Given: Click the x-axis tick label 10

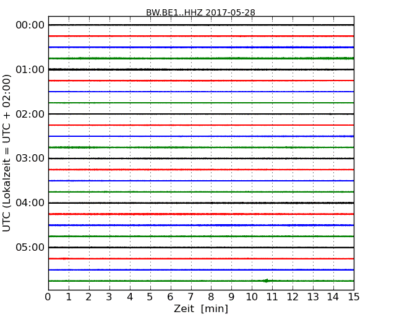Looking at the screenshot, I should 252,297.
